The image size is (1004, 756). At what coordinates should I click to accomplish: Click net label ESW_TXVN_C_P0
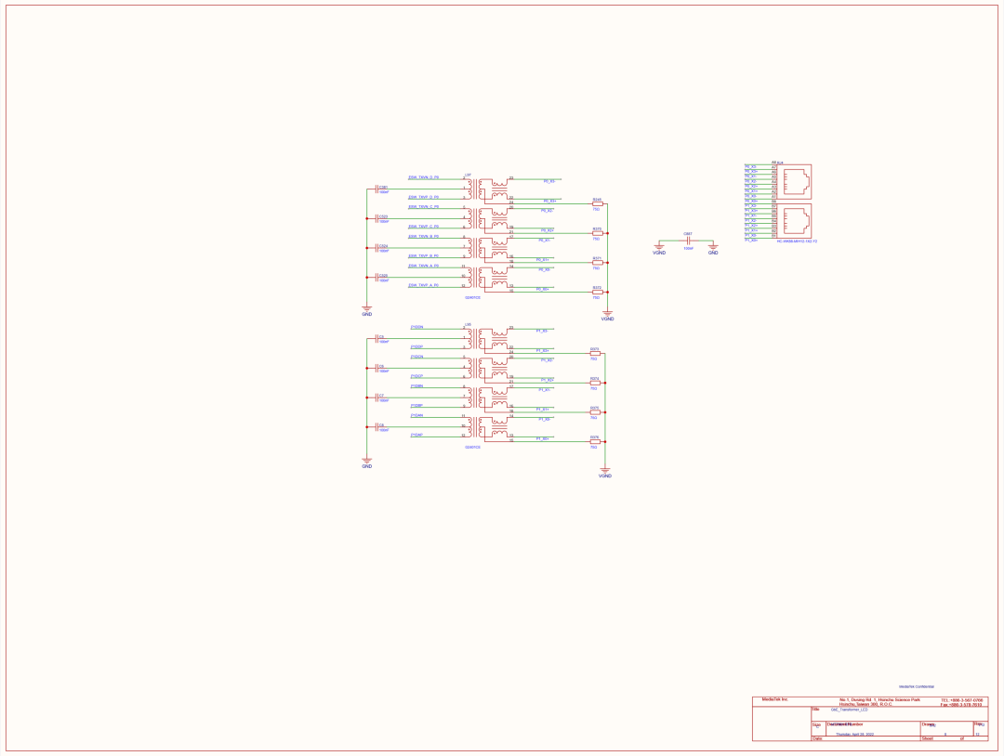click(x=423, y=206)
